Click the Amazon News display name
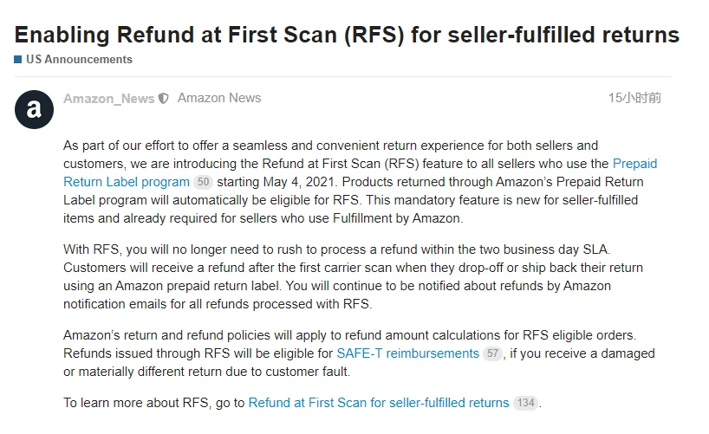 coord(219,98)
